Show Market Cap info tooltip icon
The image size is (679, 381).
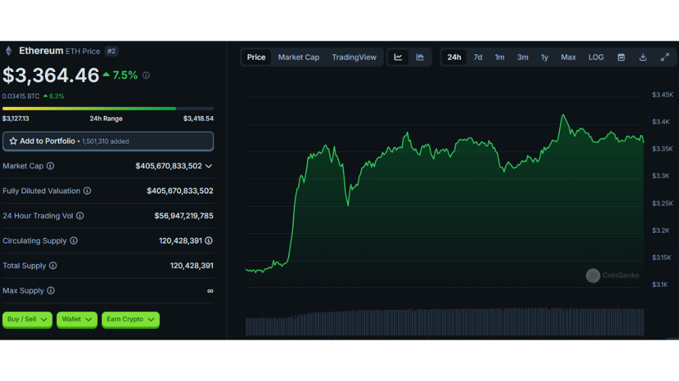click(50, 166)
